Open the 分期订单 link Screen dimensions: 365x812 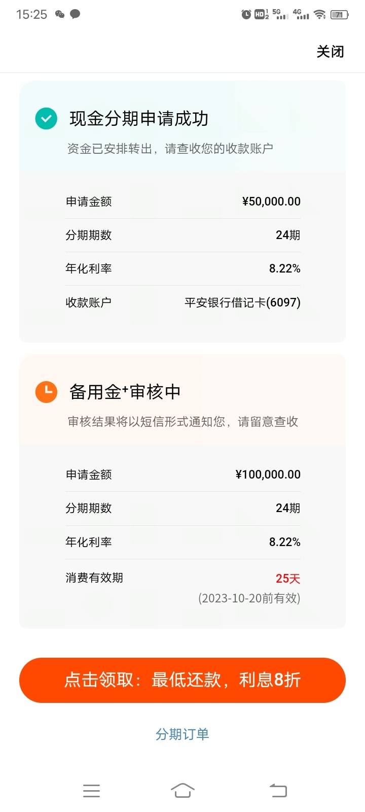point(182,734)
